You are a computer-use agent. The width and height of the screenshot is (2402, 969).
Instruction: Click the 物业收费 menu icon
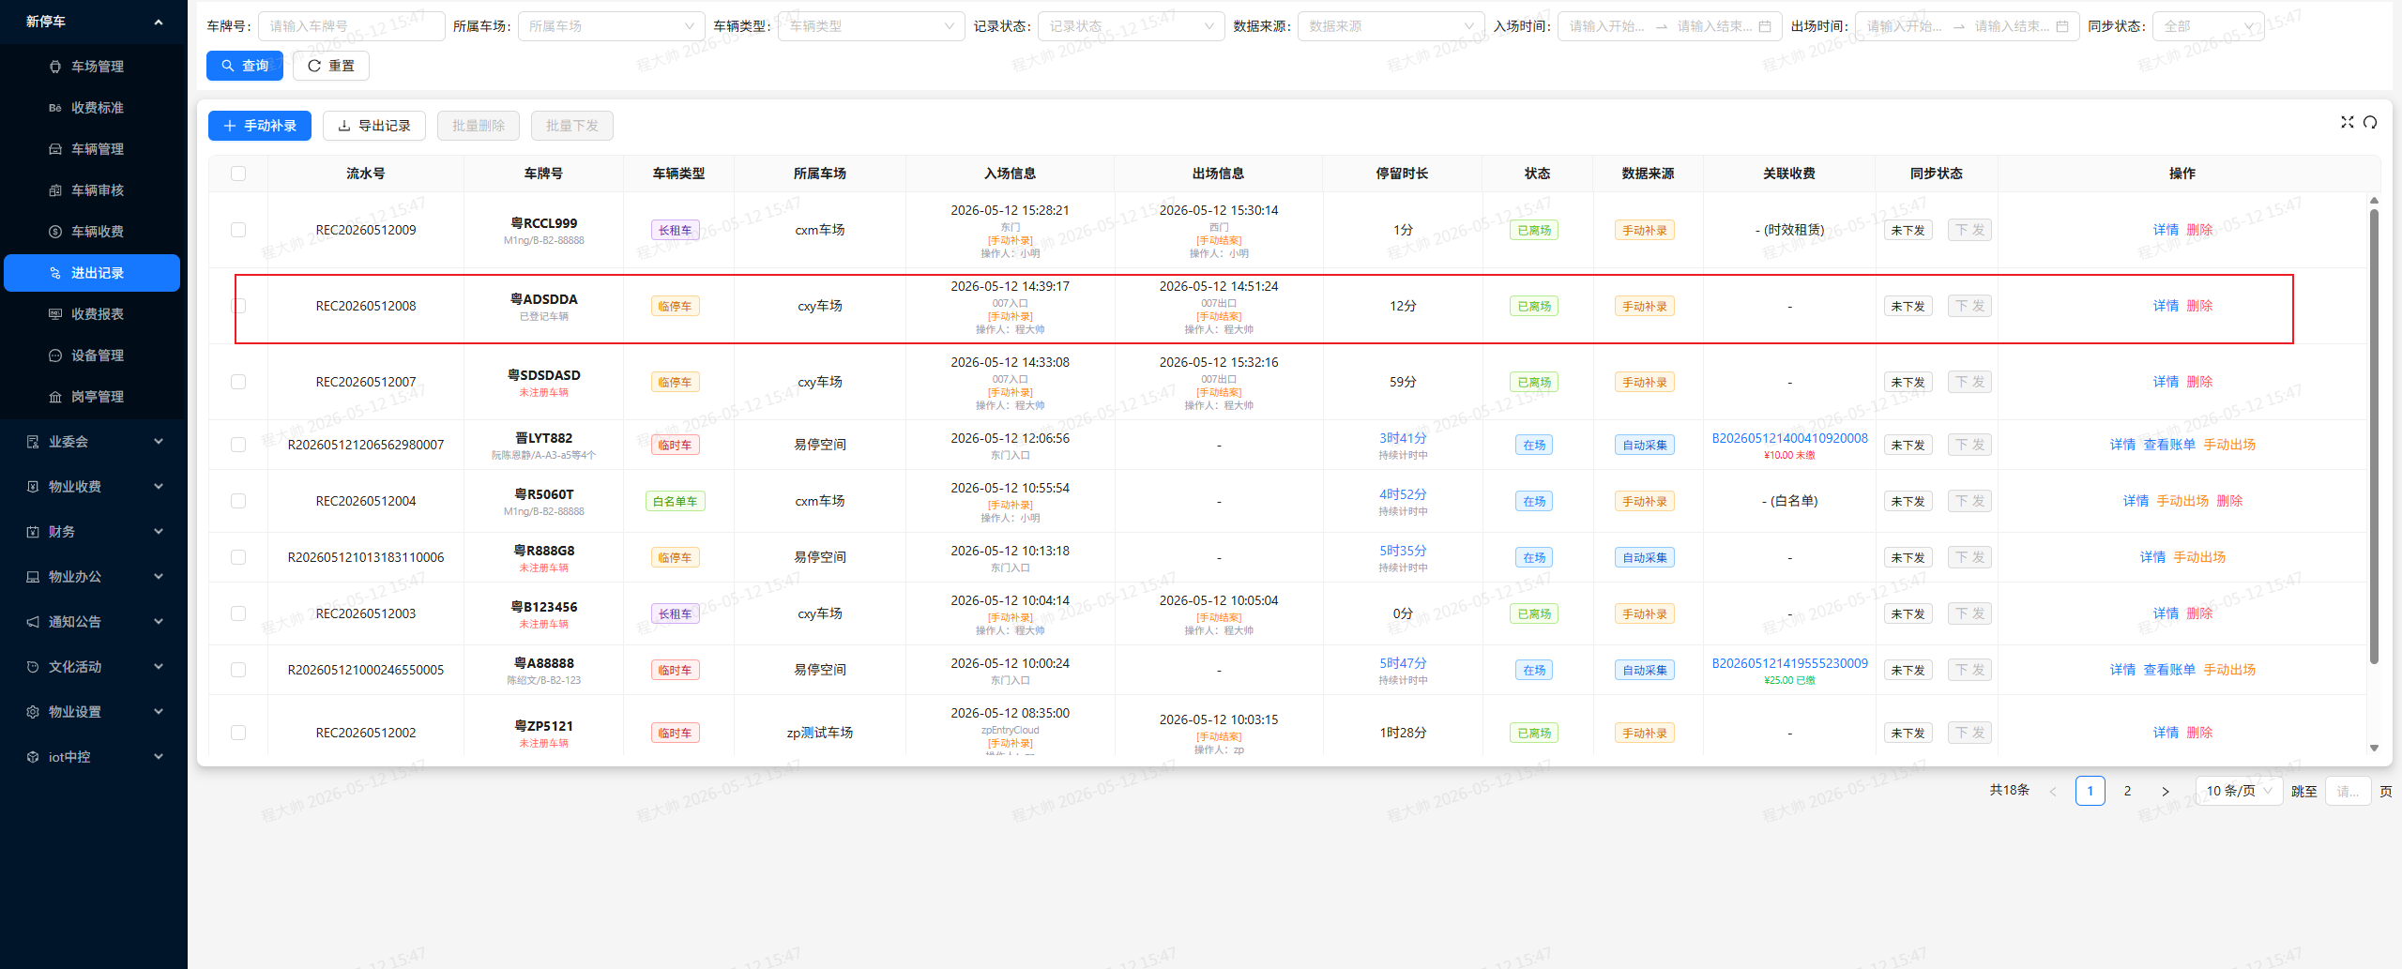pyautogui.click(x=33, y=487)
